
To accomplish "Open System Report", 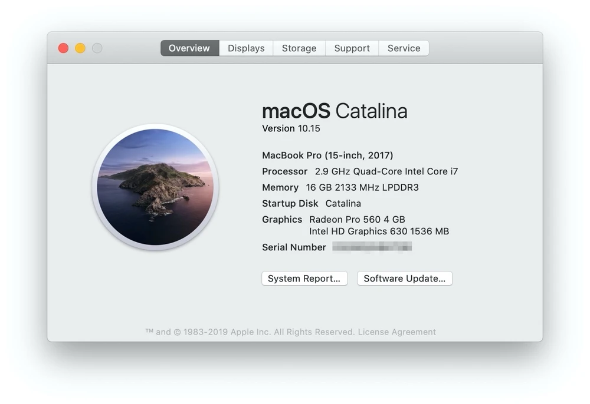I will (x=304, y=279).
